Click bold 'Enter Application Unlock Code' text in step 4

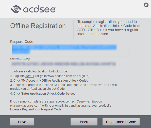43,94
